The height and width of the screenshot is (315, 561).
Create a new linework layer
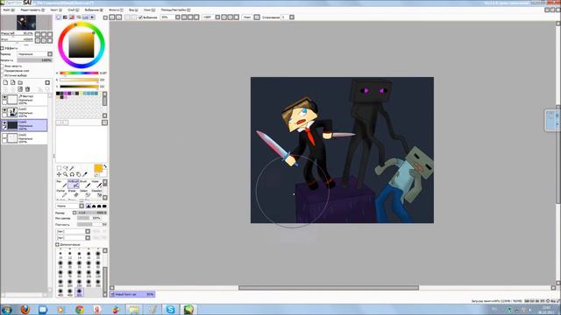13,82
